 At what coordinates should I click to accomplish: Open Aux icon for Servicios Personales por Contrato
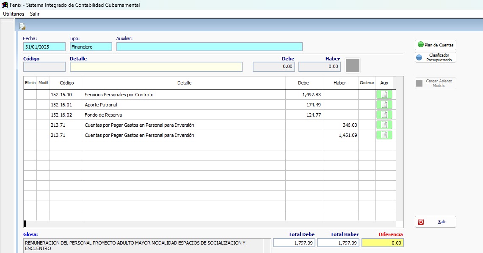(x=384, y=95)
